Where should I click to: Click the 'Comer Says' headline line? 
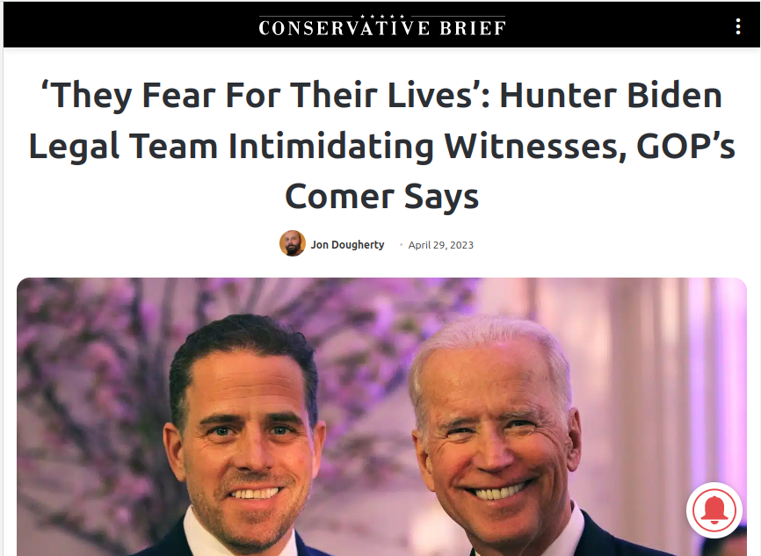pos(382,197)
